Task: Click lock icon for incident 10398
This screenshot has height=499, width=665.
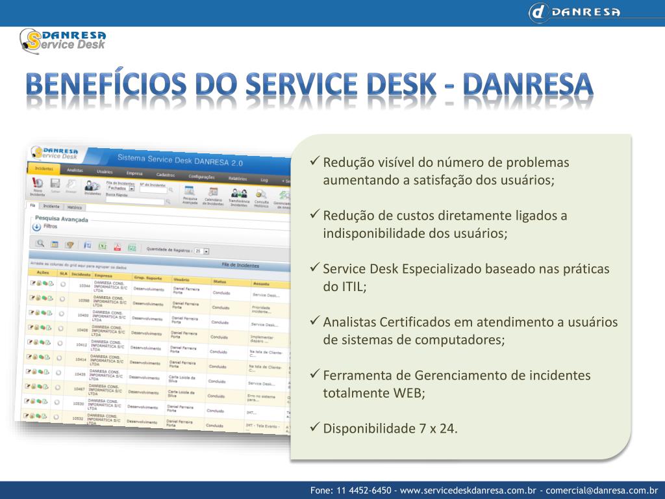Action: [37, 298]
